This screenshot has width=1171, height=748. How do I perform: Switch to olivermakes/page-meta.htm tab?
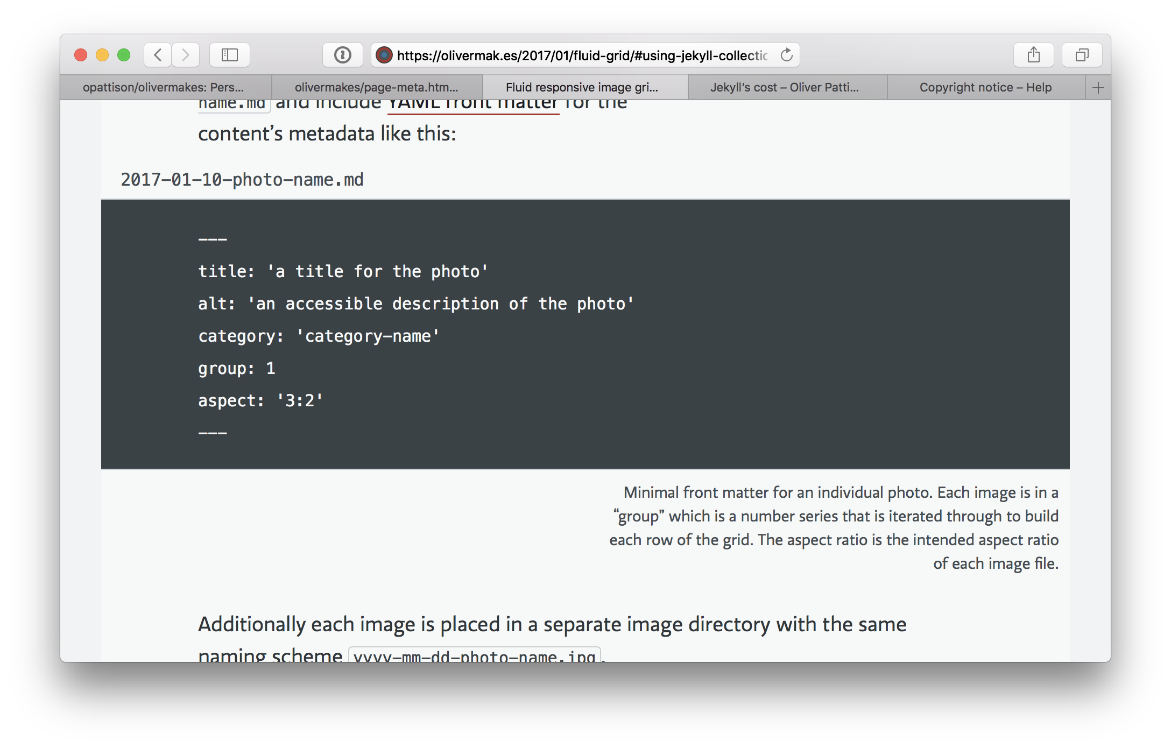pos(376,88)
